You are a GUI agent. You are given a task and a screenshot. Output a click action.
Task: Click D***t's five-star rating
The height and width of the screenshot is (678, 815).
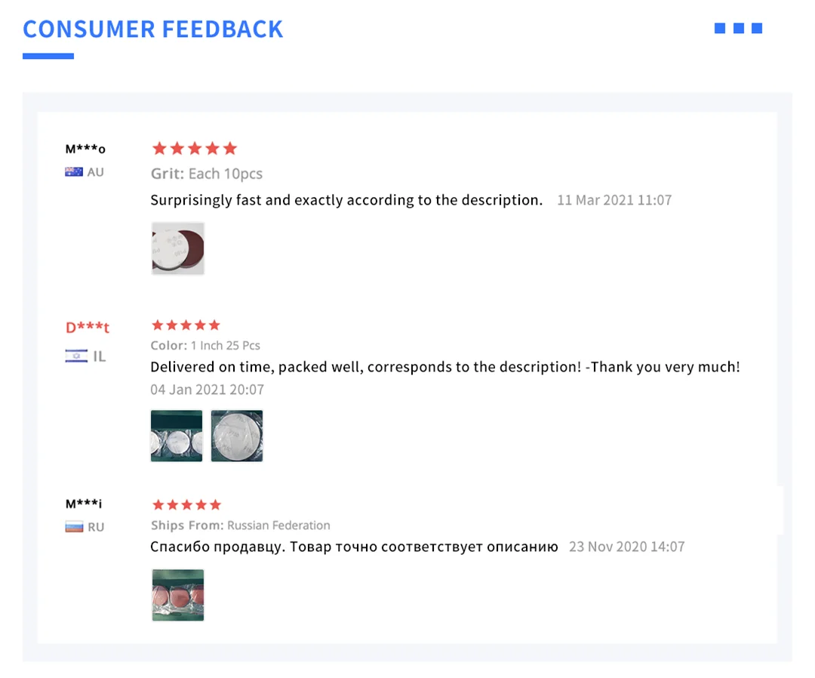tap(186, 325)
